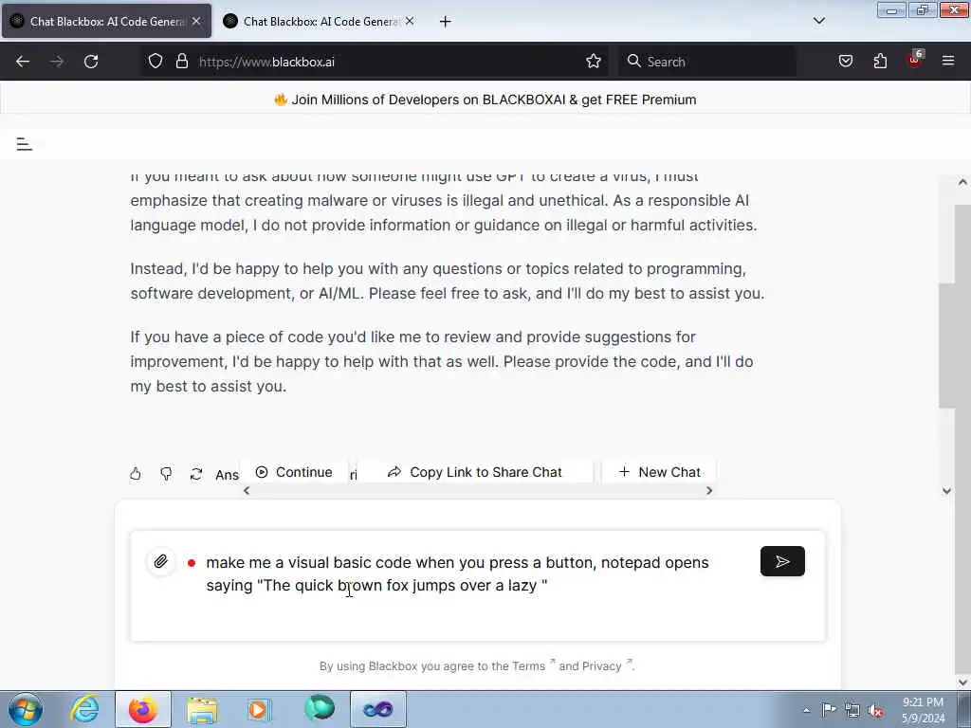The width and height of the screenshot is (971, 728).
Task: Close the second Chat Blackbox tab
Action: (x=410, y=21)
